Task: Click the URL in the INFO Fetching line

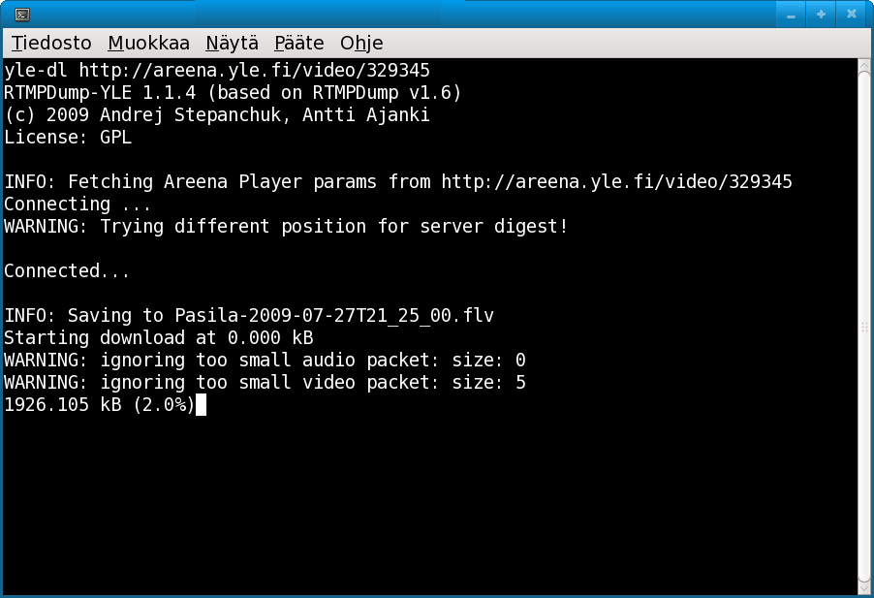Action: (x=616, y=181)
